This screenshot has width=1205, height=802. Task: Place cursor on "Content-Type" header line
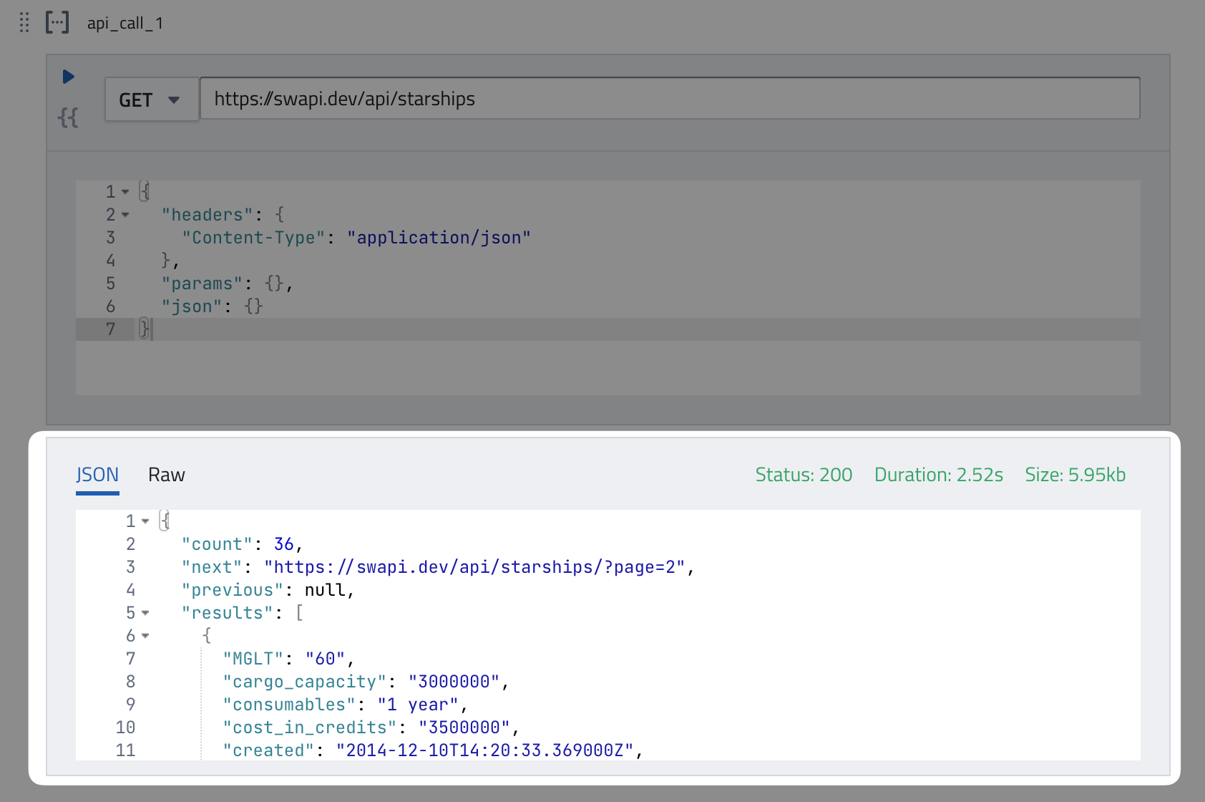[x=356, y=238]
